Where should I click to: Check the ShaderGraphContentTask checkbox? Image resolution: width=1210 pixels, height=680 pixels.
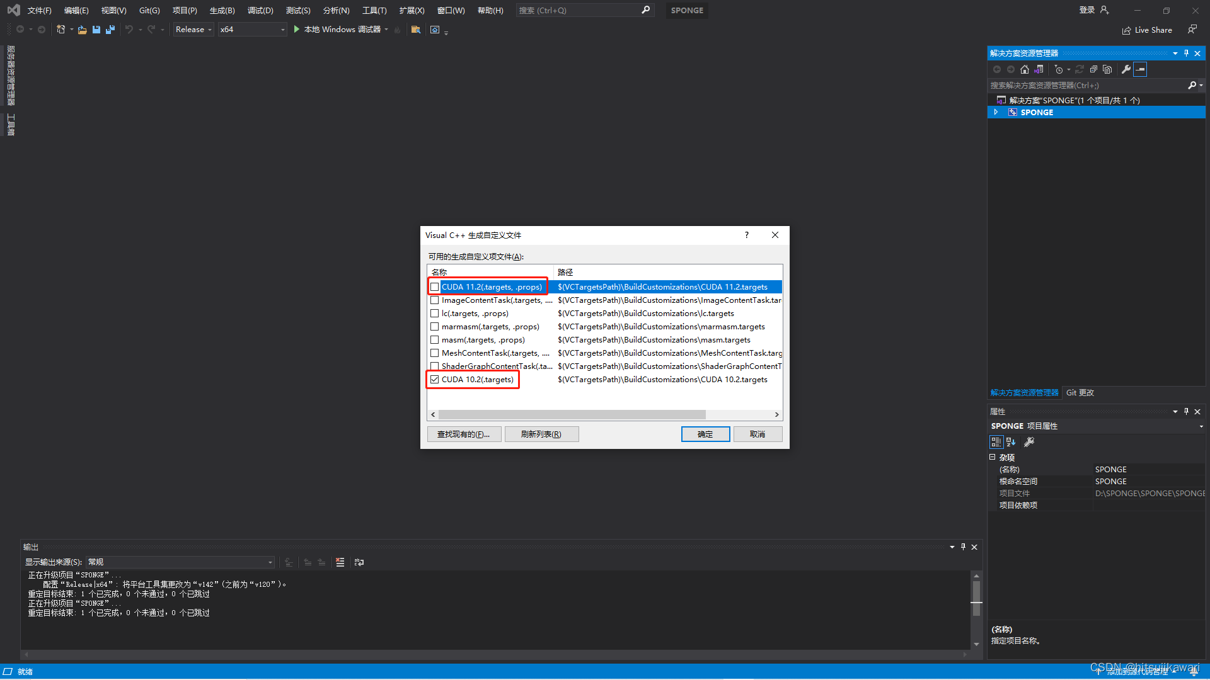pyautogui.click(x=435, y=366)
